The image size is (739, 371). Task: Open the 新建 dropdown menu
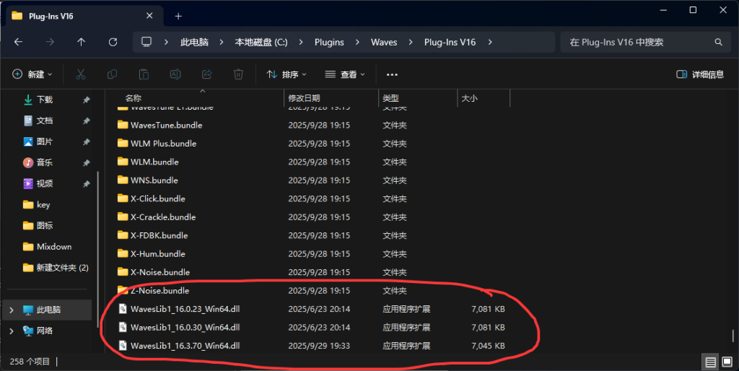(x=32, y=74)
